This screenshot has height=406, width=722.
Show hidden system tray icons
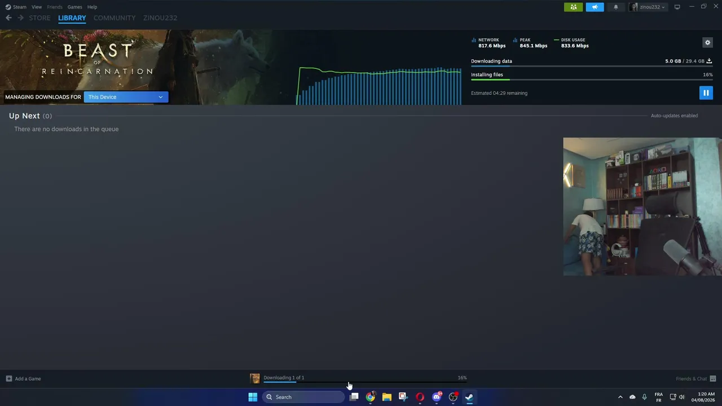click(x=620, y=397)
